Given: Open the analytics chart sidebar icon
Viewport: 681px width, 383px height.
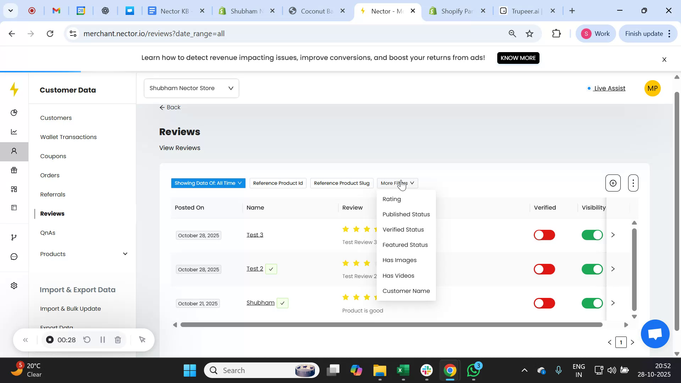Looking at the screenshot, I should coord(14,132).
